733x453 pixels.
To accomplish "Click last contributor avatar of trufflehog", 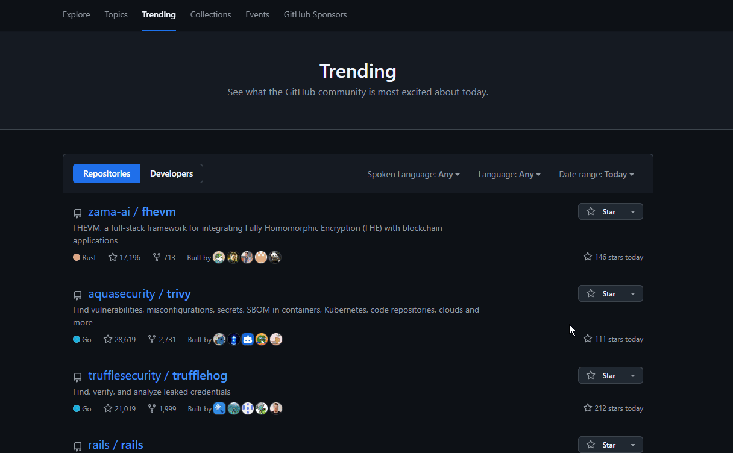I will [276, 408].
